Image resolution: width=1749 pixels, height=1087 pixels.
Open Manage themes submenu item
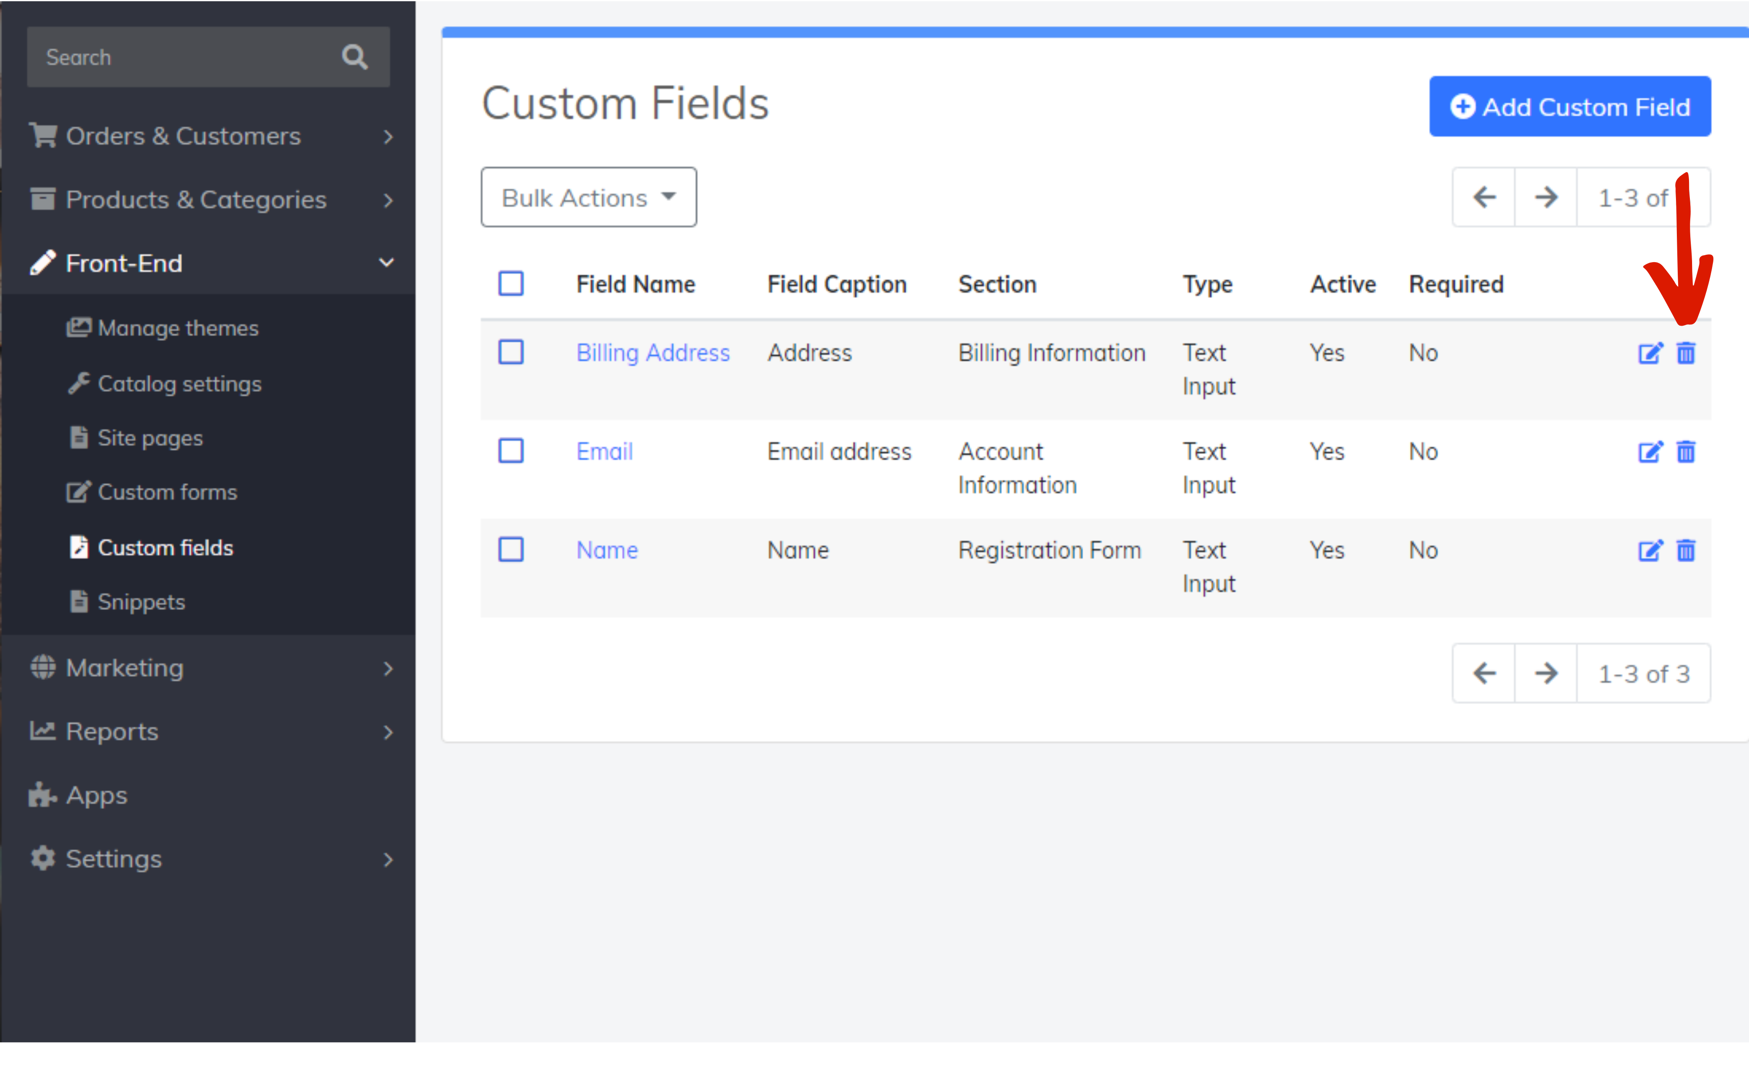point(177,329)
